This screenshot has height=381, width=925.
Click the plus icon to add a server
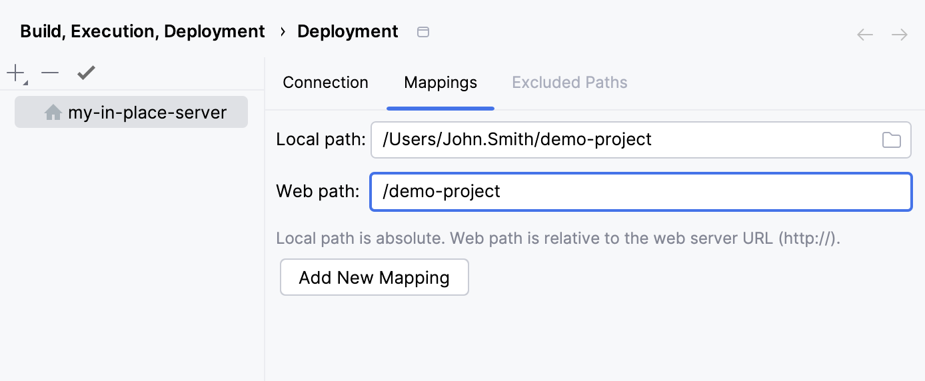15,73
